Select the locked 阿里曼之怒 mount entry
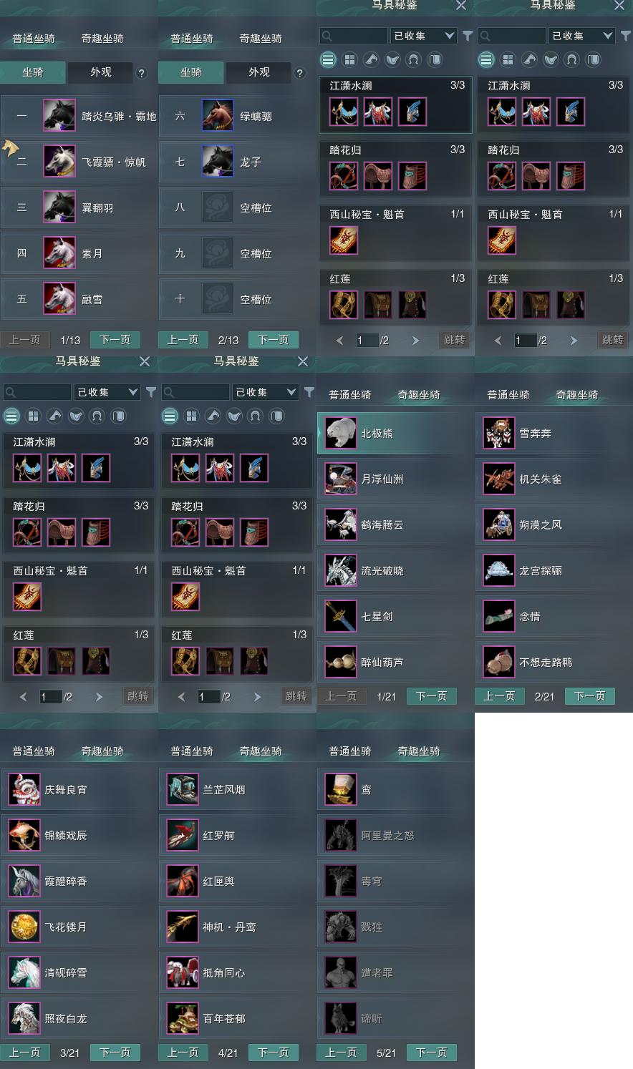 pos(395,835)
